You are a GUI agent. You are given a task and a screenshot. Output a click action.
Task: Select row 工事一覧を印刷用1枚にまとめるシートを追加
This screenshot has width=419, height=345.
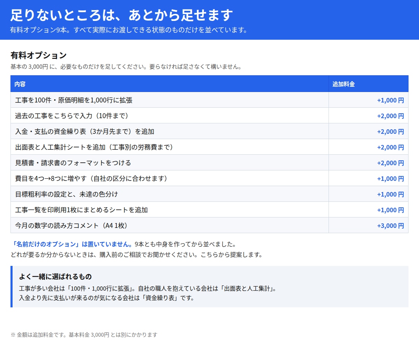[x=209, y=210]
